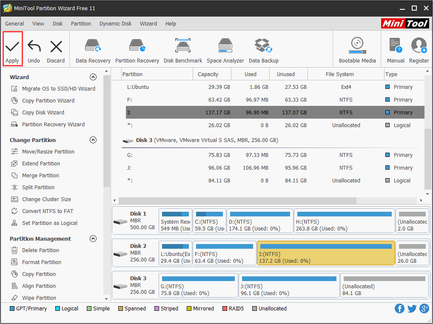Select F:(NTFS) block in Disk 2 map

[x=224, y=253]
